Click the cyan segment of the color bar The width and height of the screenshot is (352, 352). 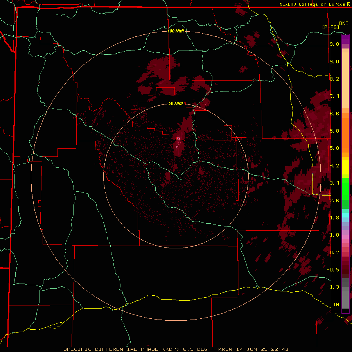345,215
